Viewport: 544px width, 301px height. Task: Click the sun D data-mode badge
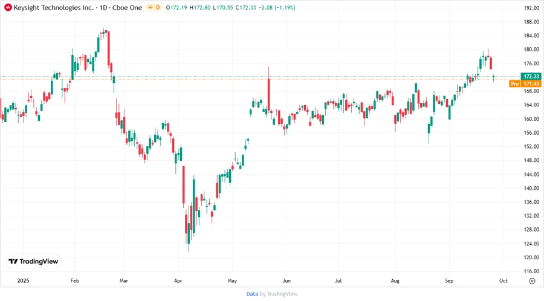coord(154,8)
